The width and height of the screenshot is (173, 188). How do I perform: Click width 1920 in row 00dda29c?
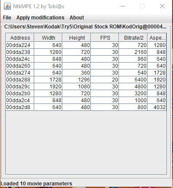(48, 87)
